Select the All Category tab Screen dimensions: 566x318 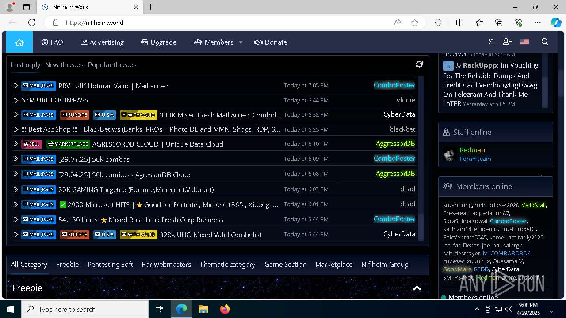point(29,264)
